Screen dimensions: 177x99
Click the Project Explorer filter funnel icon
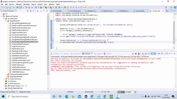33,11
